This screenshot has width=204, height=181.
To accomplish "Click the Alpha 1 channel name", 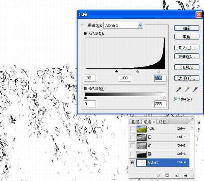I will (153, 162).
